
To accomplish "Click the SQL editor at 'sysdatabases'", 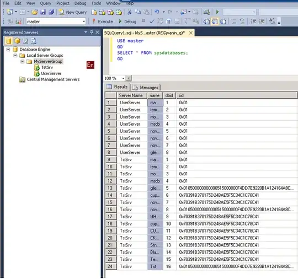I will pyautogui.click(x=171, y=53).
